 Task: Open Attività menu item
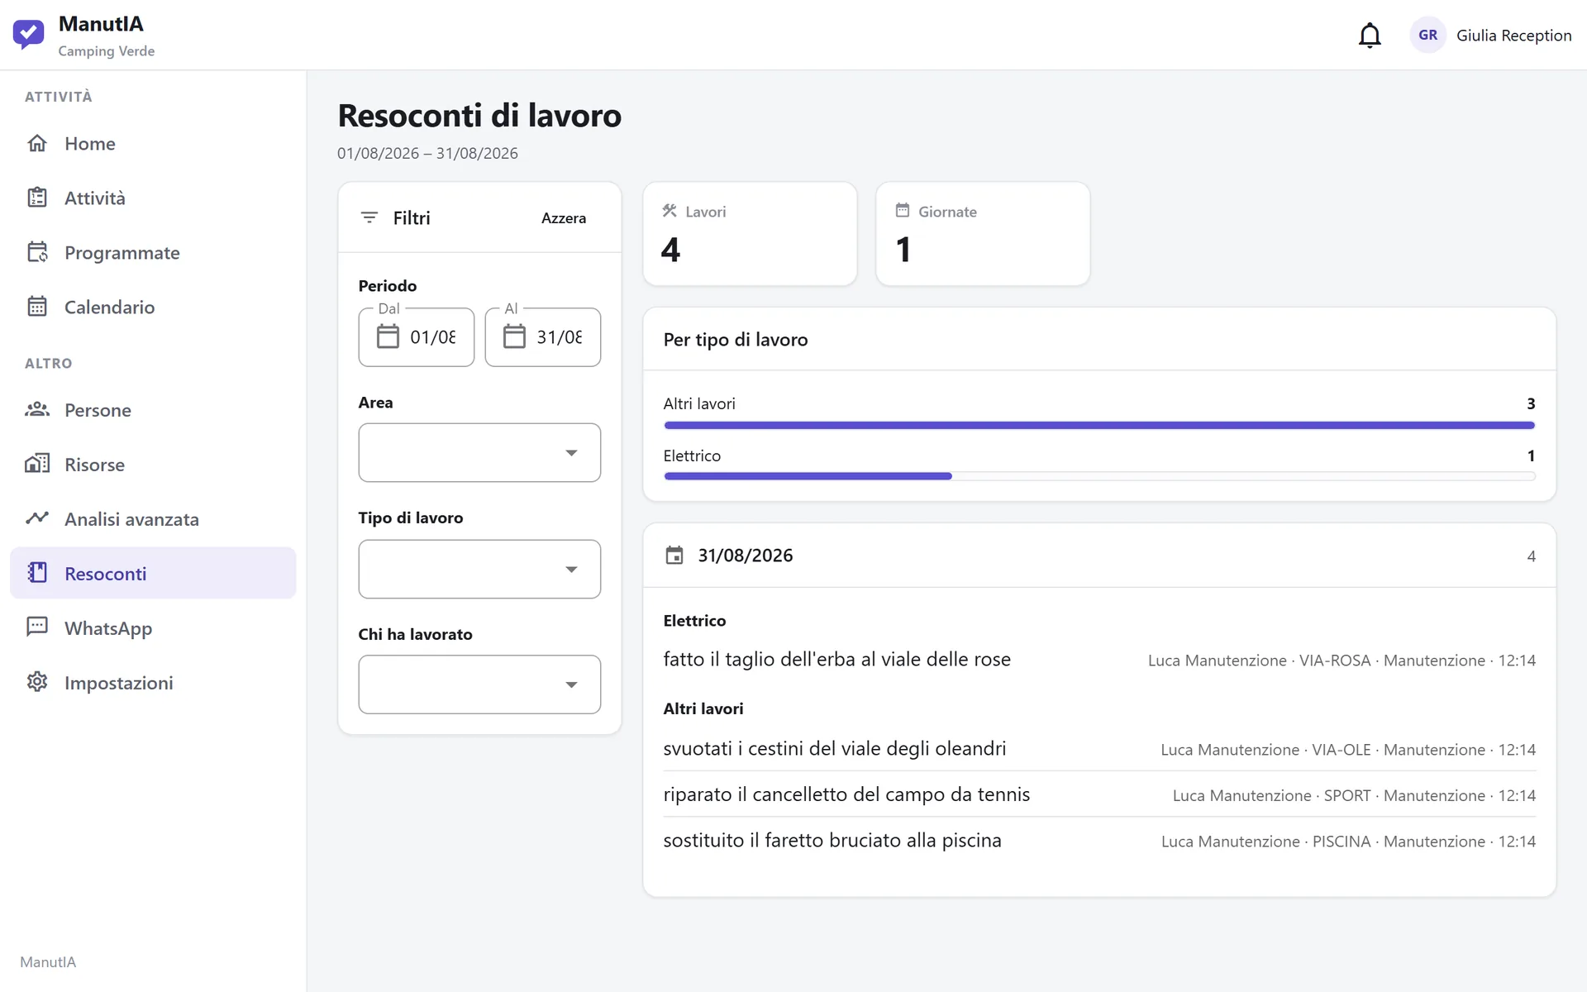pyautogui.click(x=153, y=198)
